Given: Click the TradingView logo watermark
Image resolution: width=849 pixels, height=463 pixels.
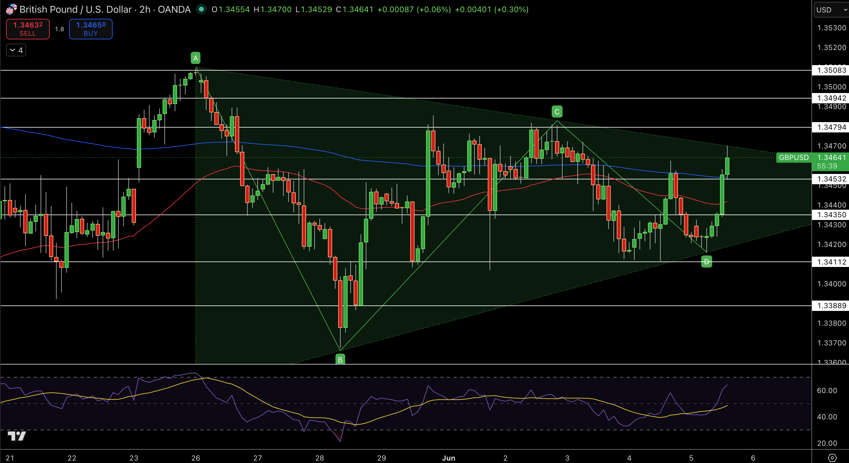Looking at the screenshot, I should click(x=17, y=436).
